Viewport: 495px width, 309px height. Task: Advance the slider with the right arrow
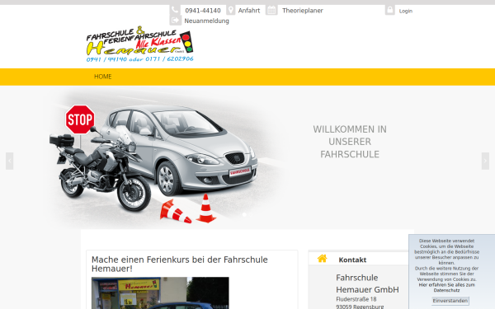(485, 161)
